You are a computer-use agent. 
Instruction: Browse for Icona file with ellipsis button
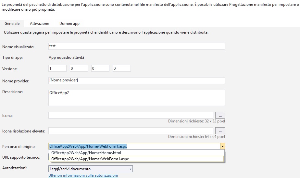220,115
